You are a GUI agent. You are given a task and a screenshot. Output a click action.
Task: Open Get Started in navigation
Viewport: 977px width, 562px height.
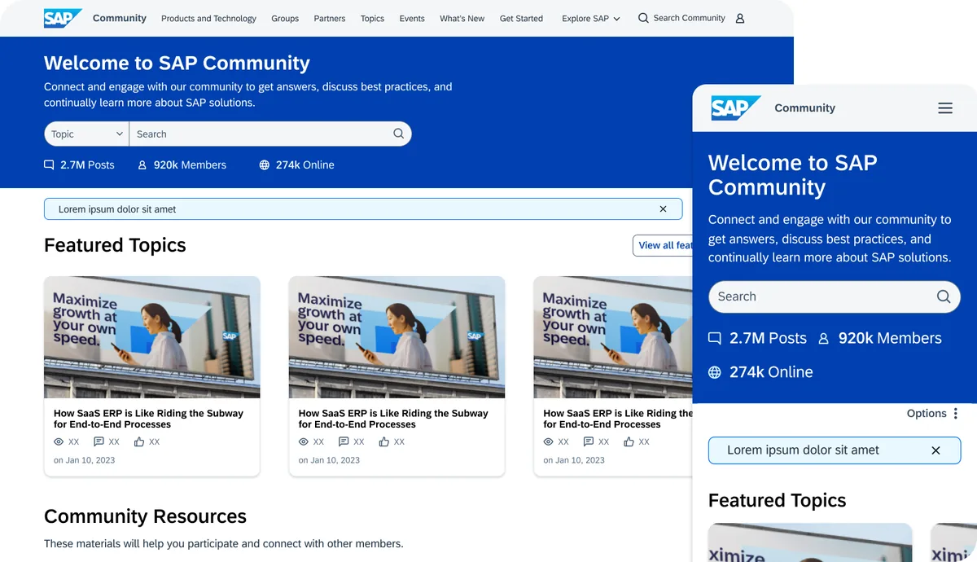point(521,18)
